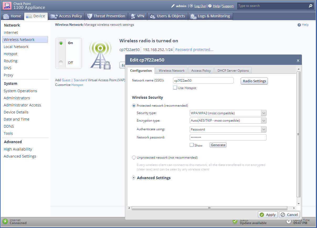
Task: Open the Logs & Monitoring main tab
Action: click(x=210, y=16)
